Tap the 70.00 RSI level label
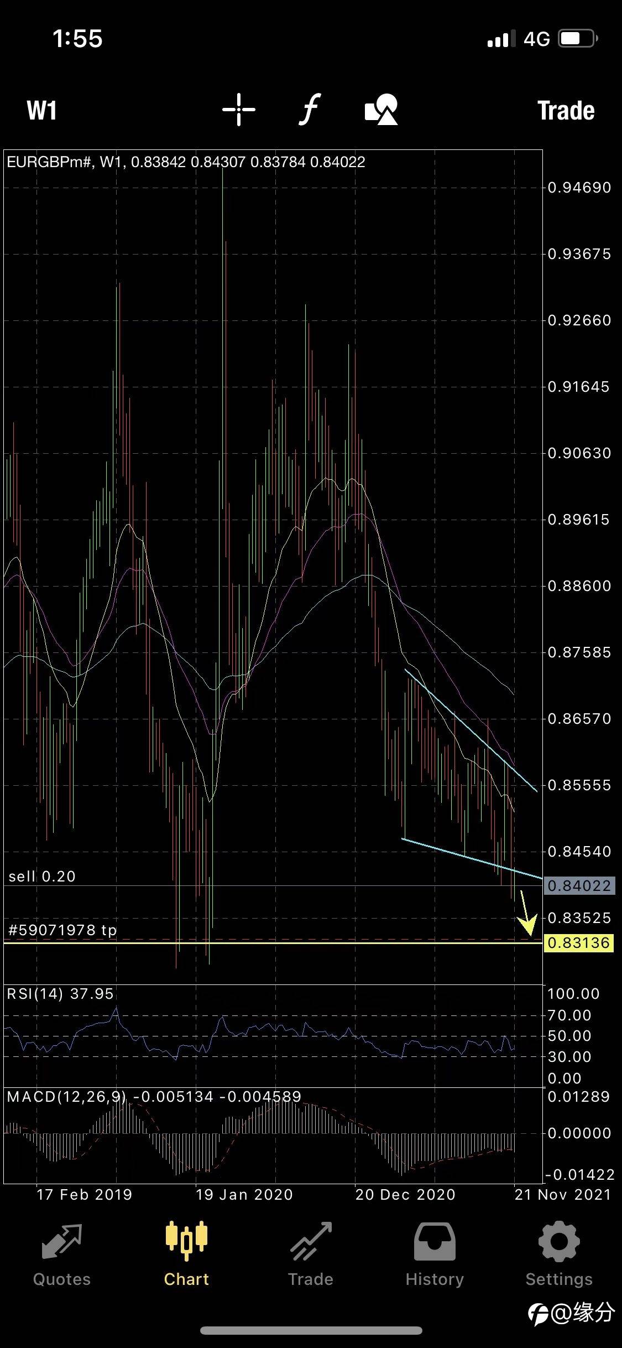 click(x=569, y=1015)
